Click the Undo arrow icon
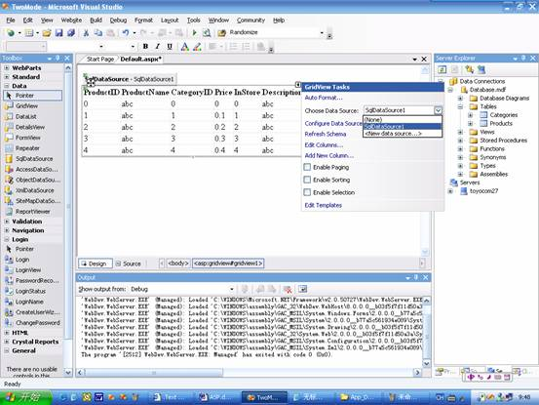Image resolution: width=539 pixels, height=405 pixels. click(126, 32)
